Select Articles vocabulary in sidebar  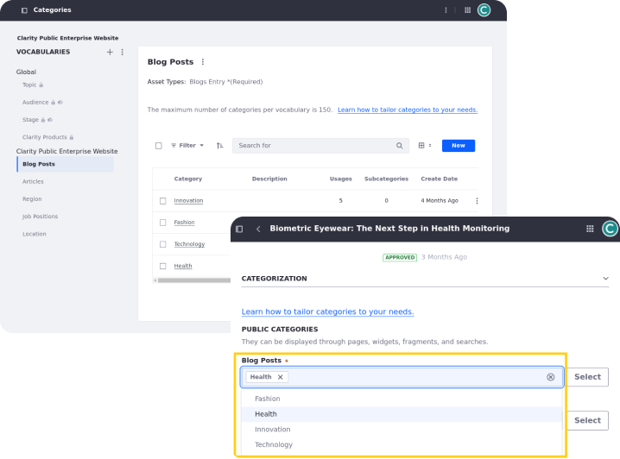click(x=33, y=181)
